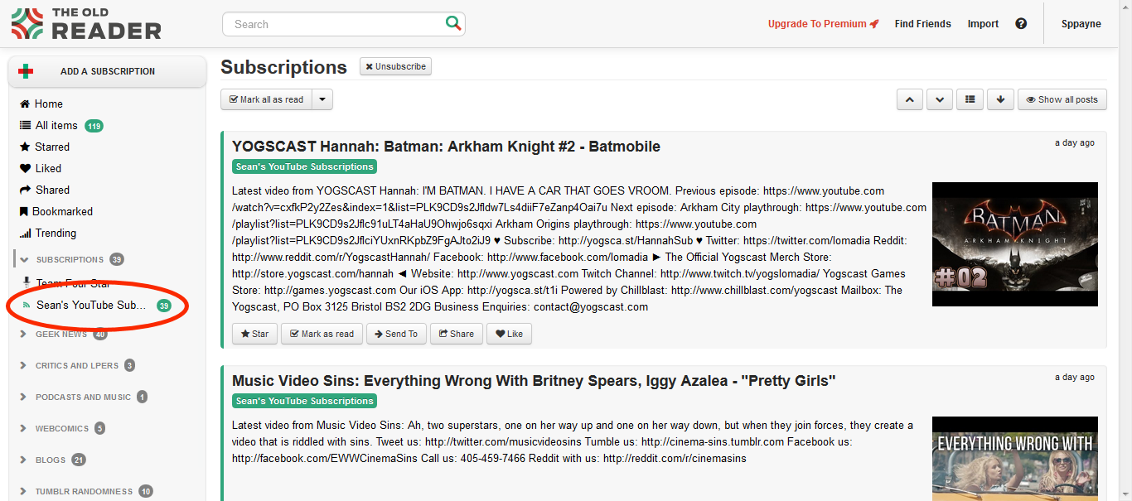Viewport: 1132px width, 501px height.
Task: Expand the Geek News folder
Action: (23, 335)
